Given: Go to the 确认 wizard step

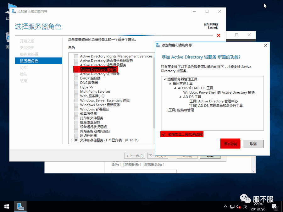Looking at the screenshot, I should [x=24, y=74].
